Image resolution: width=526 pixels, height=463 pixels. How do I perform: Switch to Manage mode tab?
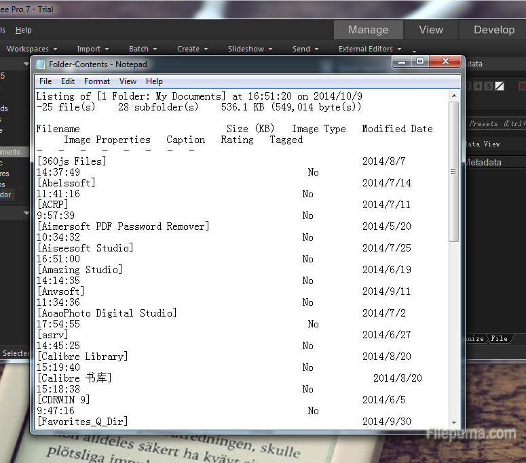pyautogui.click(x=368, y=30)
